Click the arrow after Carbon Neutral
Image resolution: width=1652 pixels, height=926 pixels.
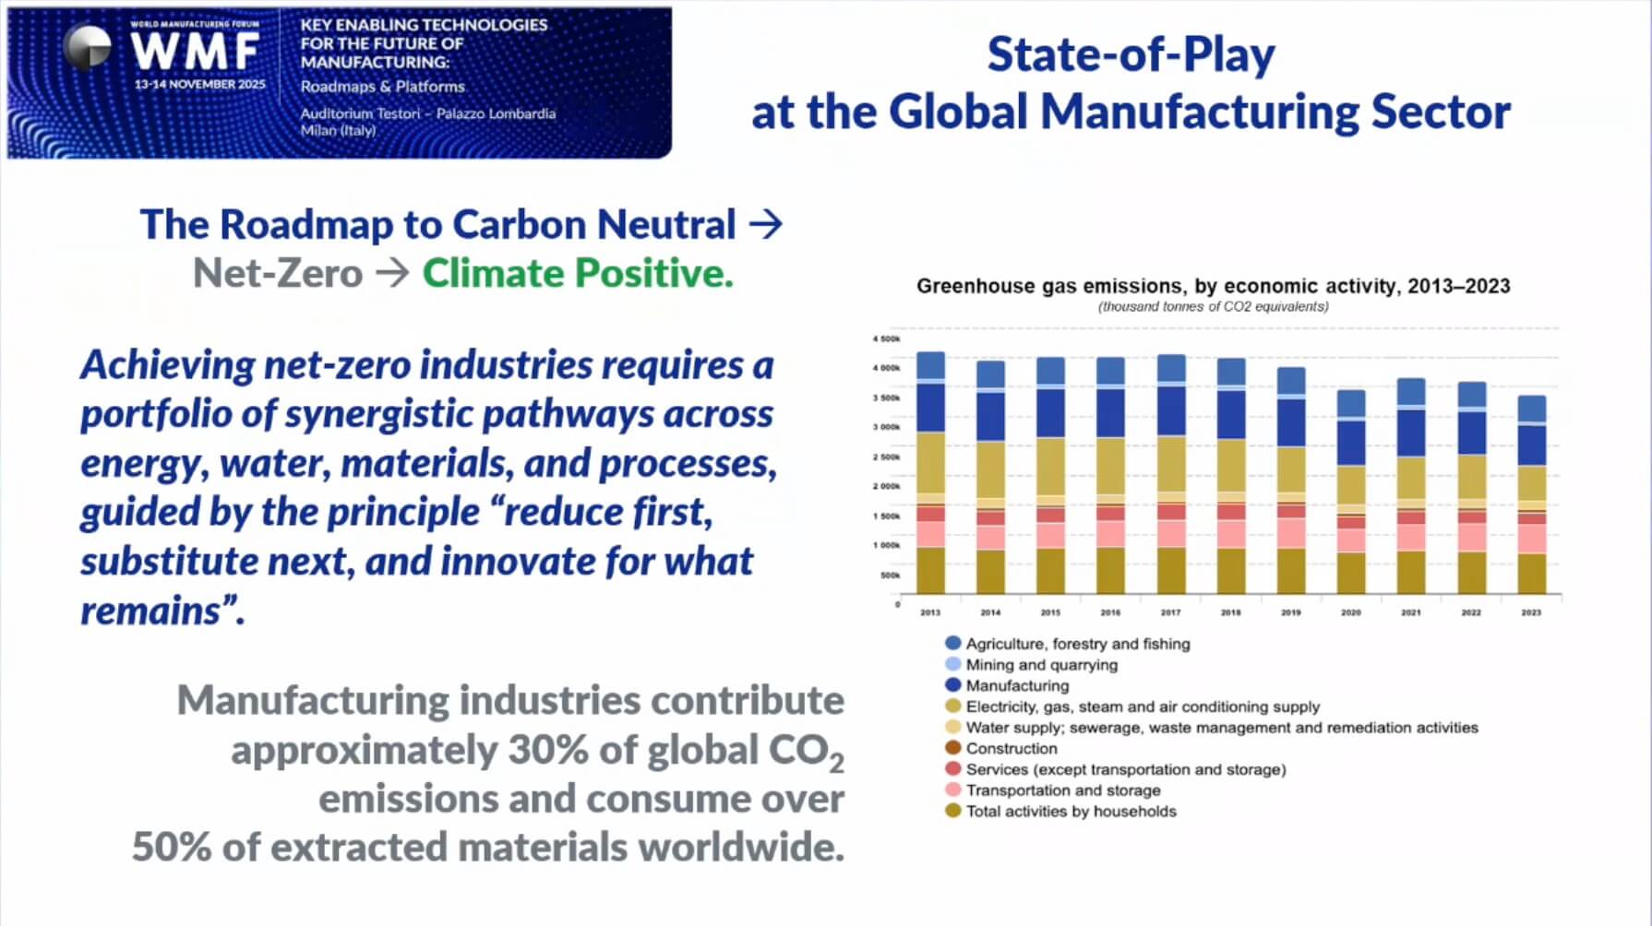pyautogui.click(x=765, y=224)
